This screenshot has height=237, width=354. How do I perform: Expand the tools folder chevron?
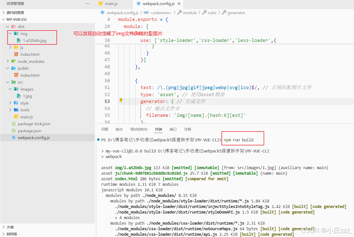pos(10,110)
